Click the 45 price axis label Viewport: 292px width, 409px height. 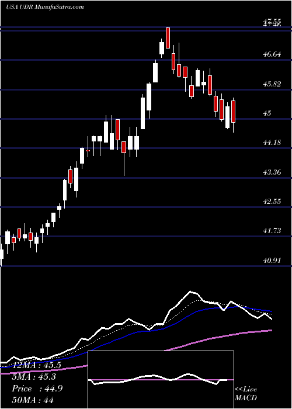click(267, 113)
